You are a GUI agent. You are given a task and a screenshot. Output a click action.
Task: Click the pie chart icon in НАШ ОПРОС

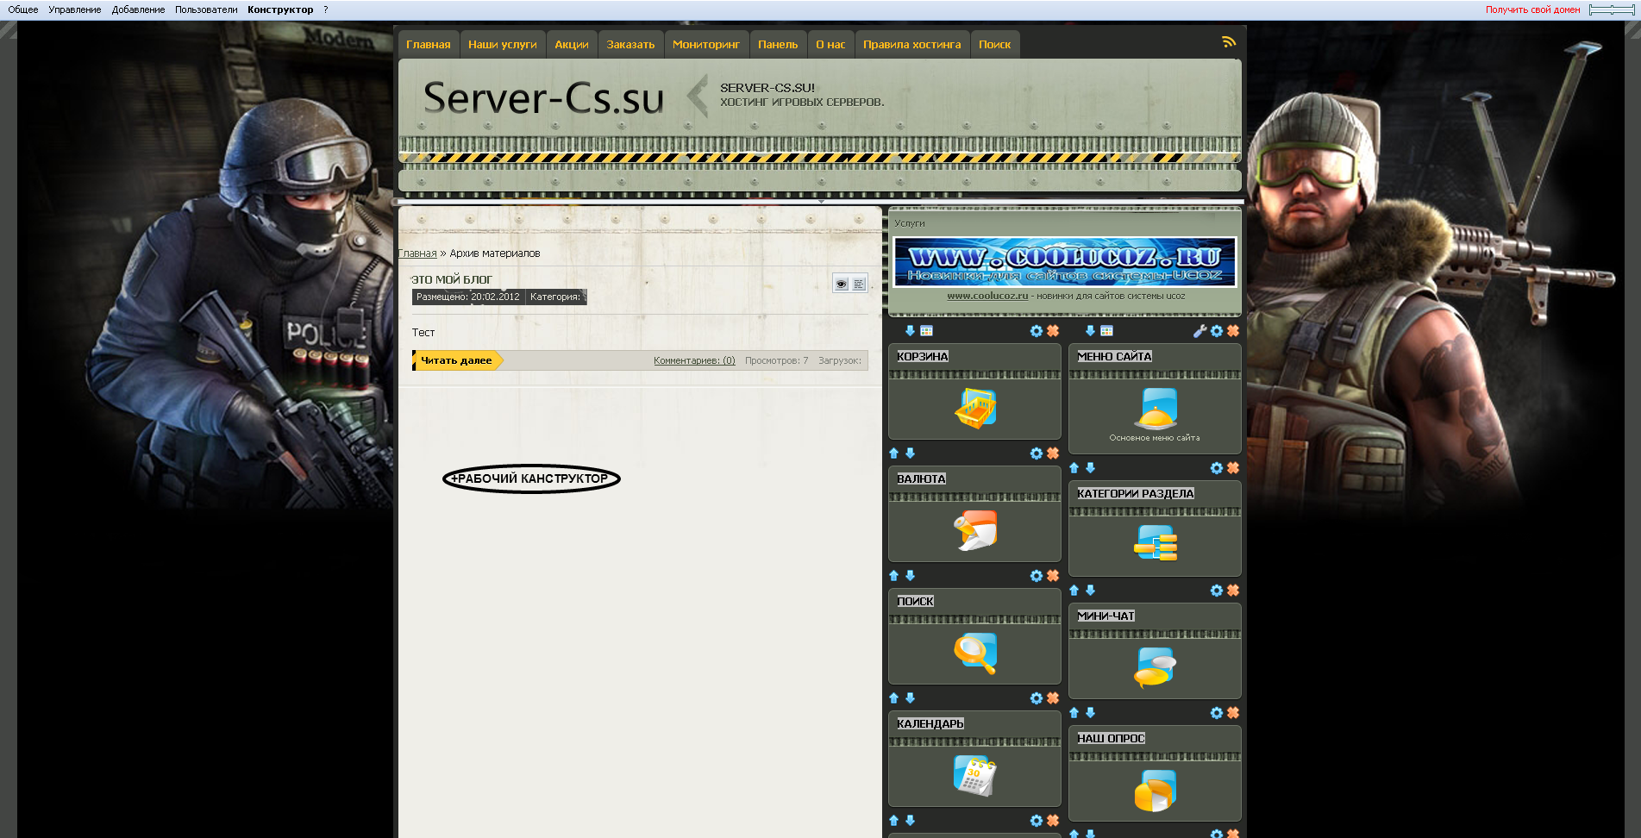[x=1156, y=790]
